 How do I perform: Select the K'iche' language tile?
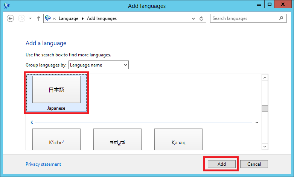[x=56, y=139]
